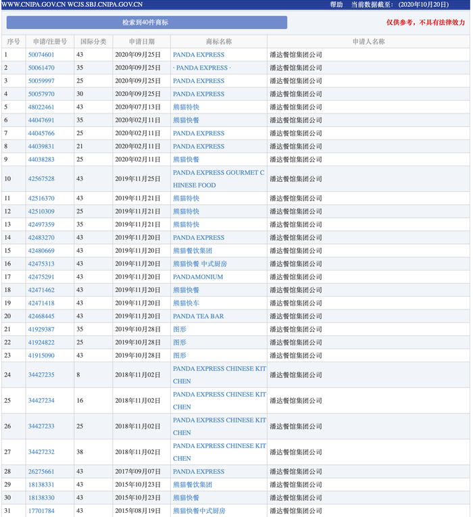This screenshot has width=473, height=517.
Task: Open application number 41924822
Action: [x=41, y=343]
